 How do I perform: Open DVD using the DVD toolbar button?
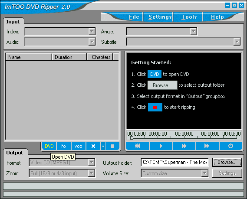[x=49, y=146]
